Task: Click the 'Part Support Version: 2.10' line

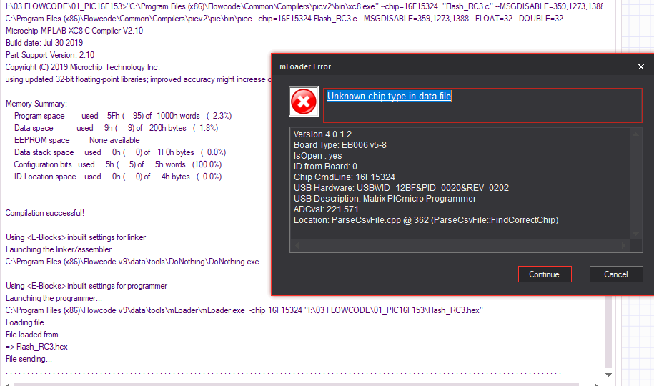Action: pyautogui.click(x=50, y=54)
